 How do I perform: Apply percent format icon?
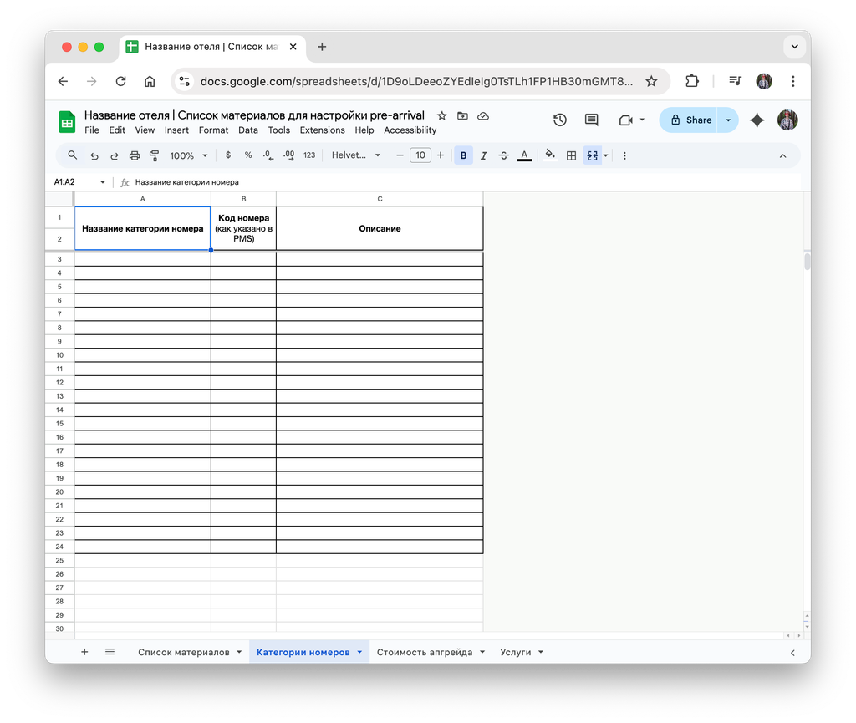pos(248,155)
